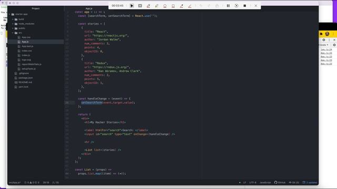Pick the straight line annotation tool

(x=190, y=6)
